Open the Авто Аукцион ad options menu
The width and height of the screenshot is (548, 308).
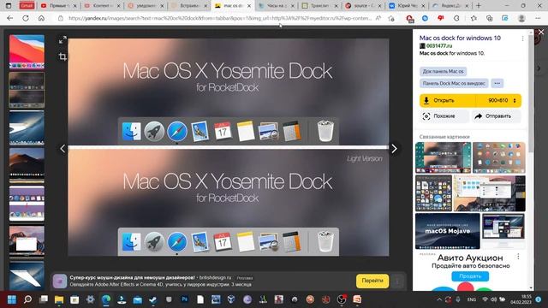tap(518, 257)
